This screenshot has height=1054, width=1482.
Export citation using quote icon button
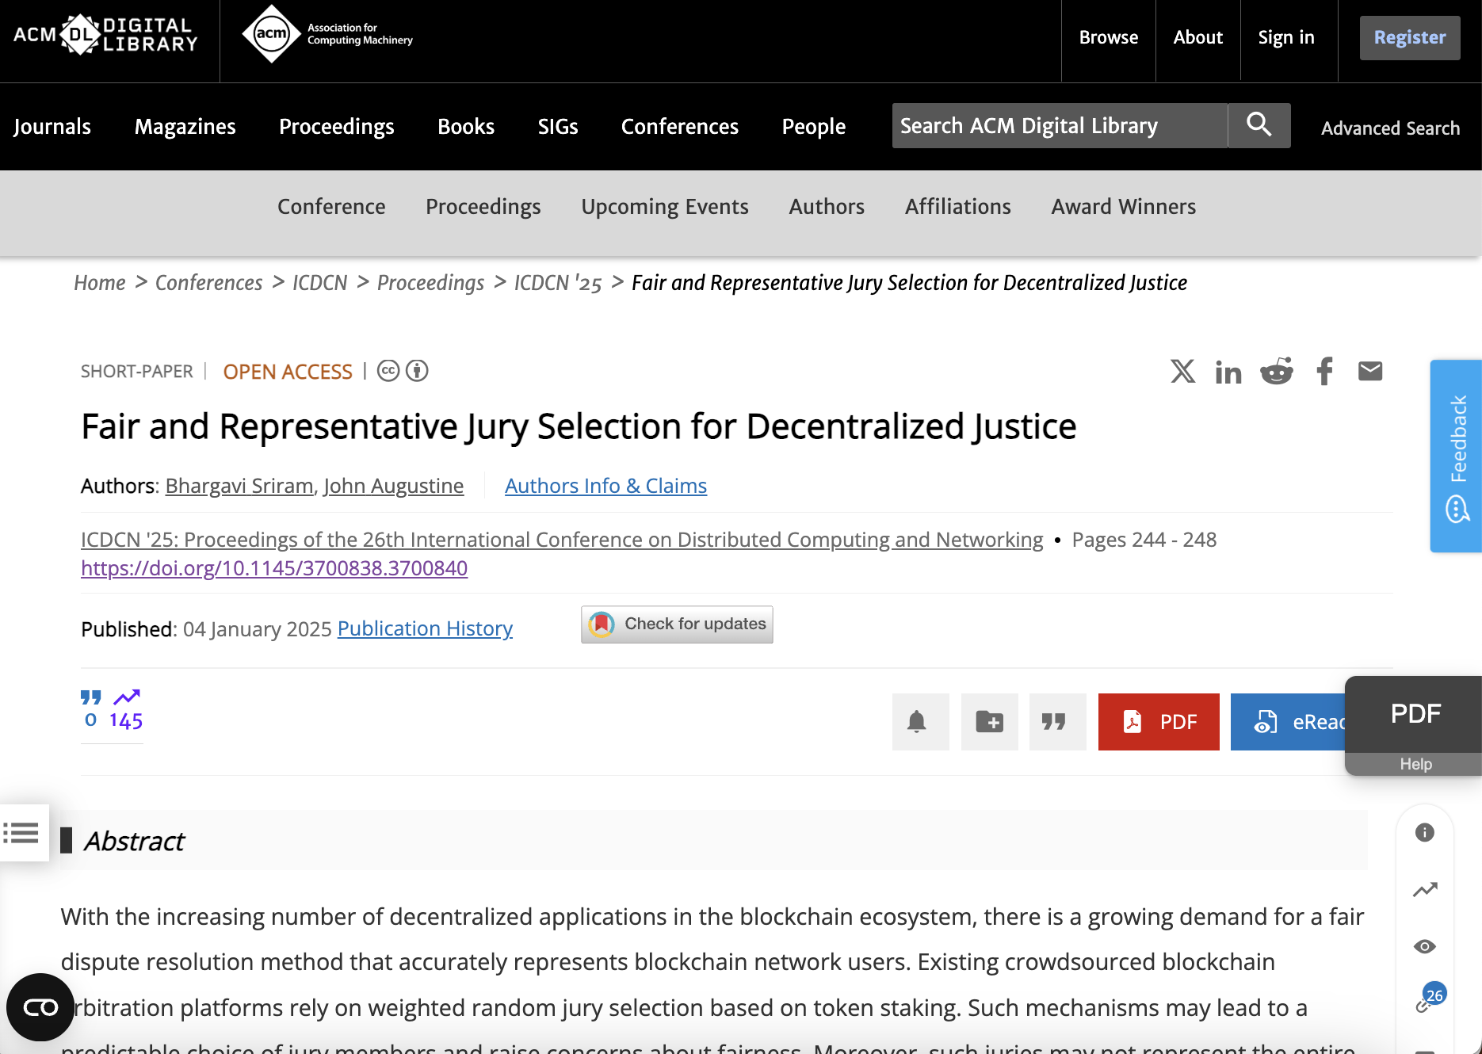coord(1054,722)
